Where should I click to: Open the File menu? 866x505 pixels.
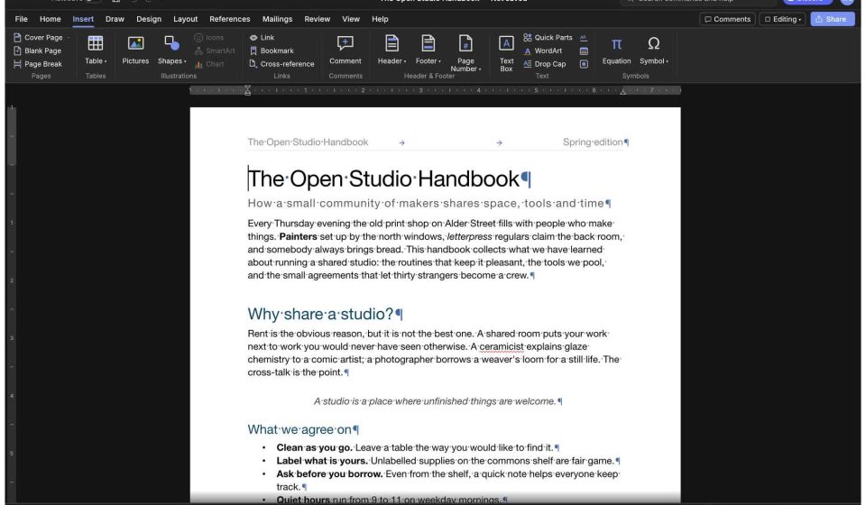point(21,19)
